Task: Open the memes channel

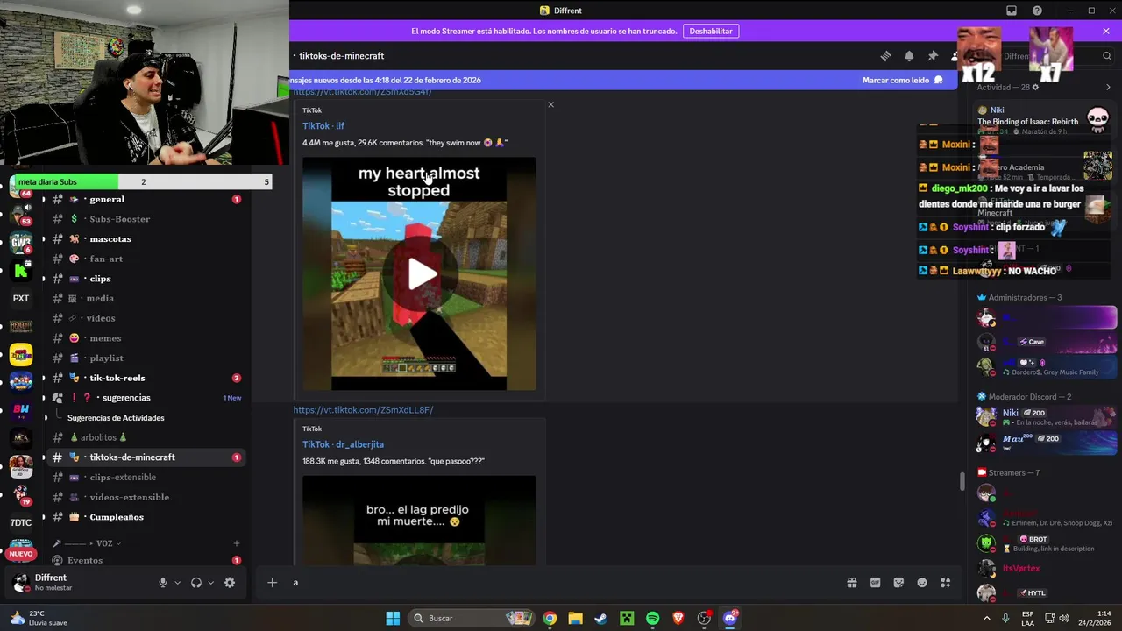Action: click(x=145, y=338)
